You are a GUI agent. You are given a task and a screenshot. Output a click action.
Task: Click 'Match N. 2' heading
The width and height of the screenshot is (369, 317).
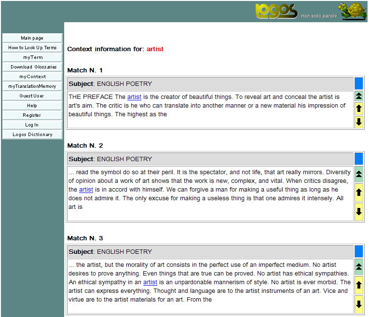click(85, 146)
